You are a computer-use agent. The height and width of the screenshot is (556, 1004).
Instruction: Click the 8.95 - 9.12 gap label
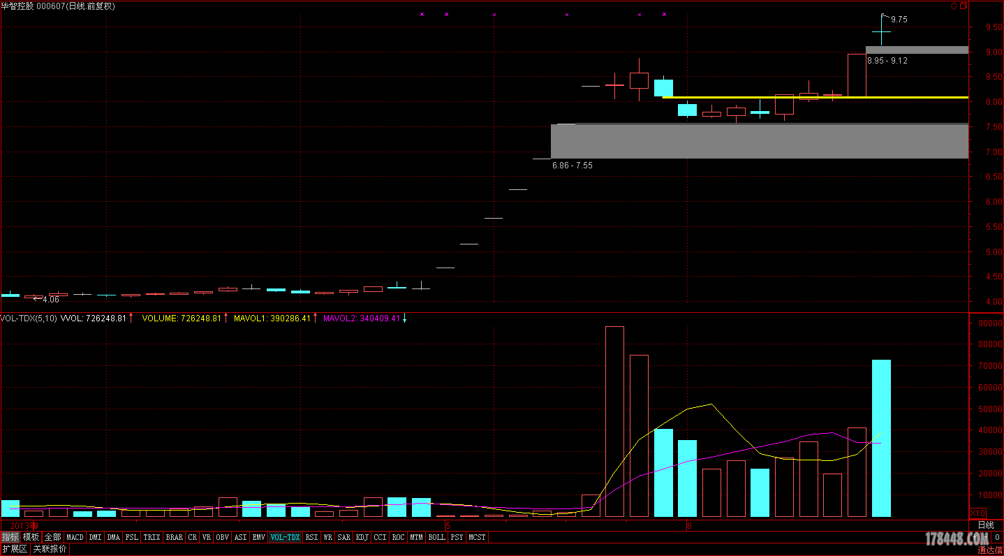click(887, 61)
